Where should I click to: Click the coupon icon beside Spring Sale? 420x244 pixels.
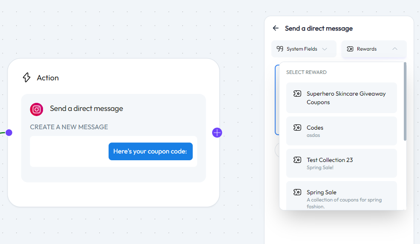[x=297, y=192]
